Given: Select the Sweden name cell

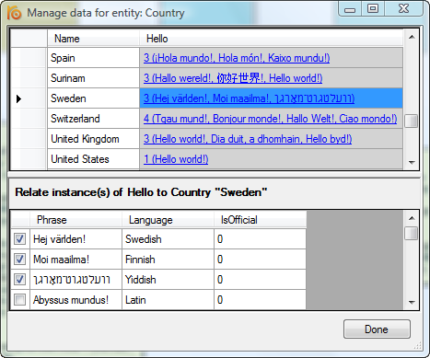Looking at the screenshot, I should (x=93, y=98).
